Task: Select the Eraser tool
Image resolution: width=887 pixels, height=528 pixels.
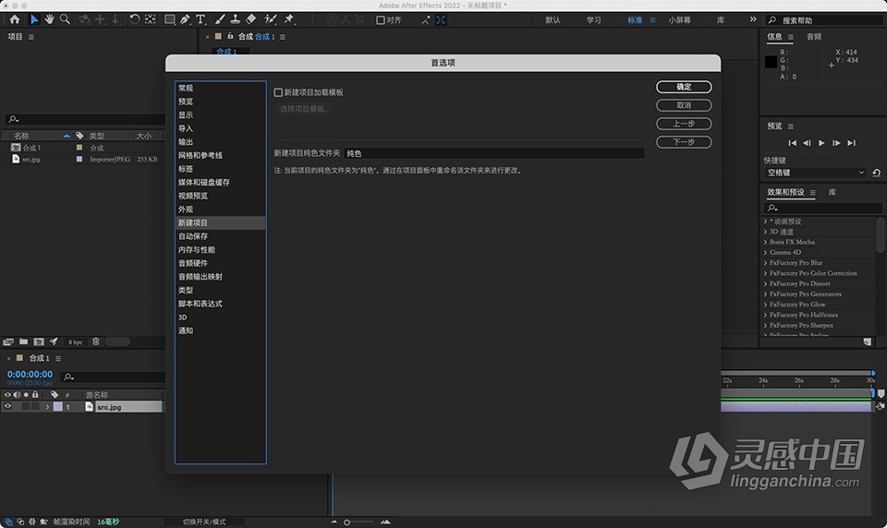Action: [250, 19]
